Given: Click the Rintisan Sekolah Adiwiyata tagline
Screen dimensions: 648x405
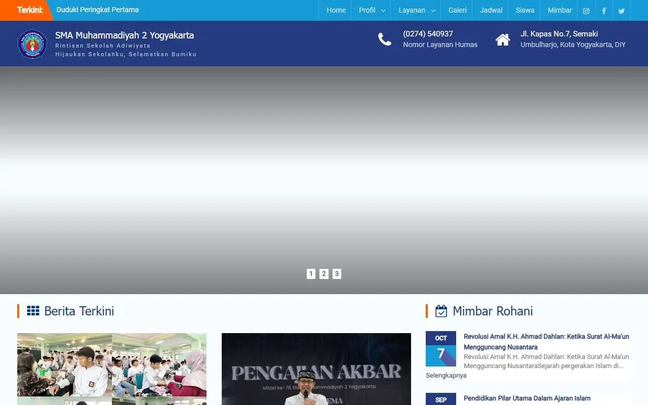Looking at the screenshot, I should (103, 46).
